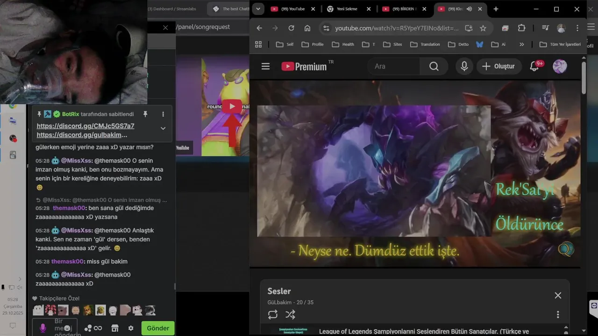This screenshot has height=336, width=598.
Task: Click the YouTube search magnifier button
Action: pyautogui.click(x=434, y=66)
